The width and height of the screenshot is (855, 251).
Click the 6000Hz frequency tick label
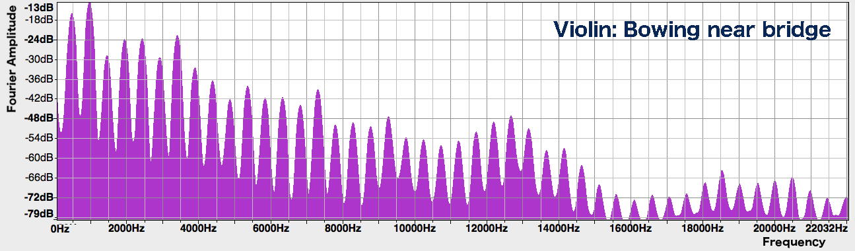(x=270, y=229)
